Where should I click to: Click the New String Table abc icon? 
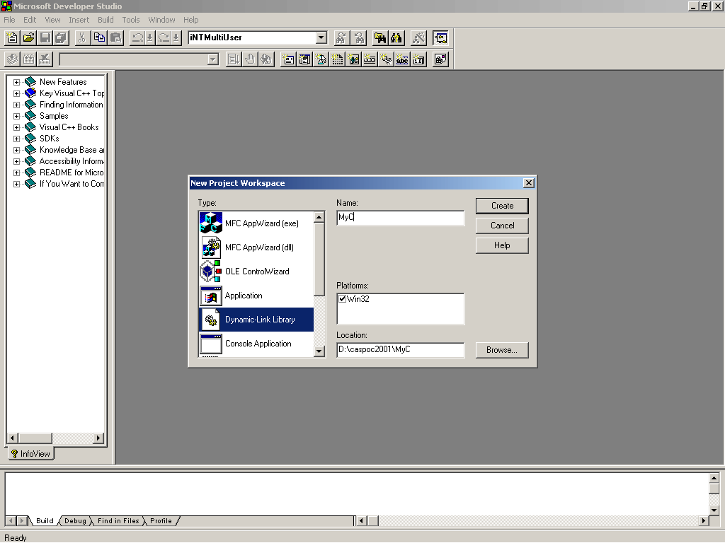(402, 59)
